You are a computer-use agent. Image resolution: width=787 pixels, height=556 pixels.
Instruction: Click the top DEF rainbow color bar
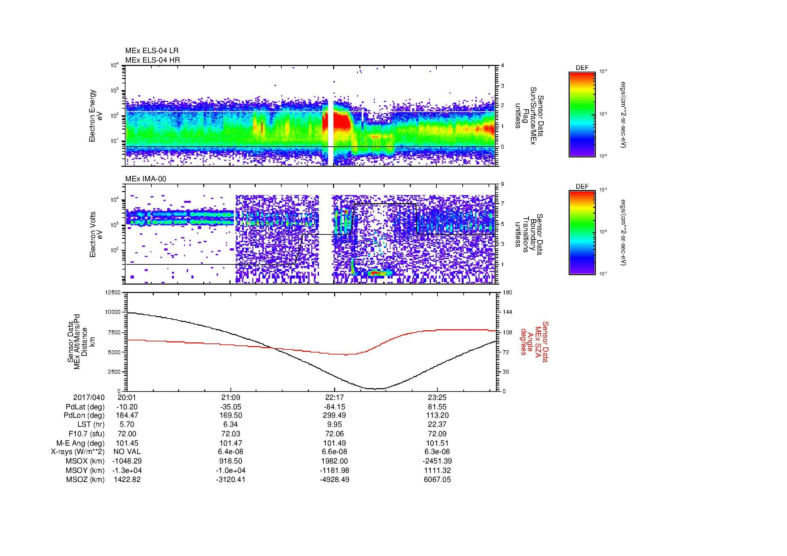pos(582,114)
